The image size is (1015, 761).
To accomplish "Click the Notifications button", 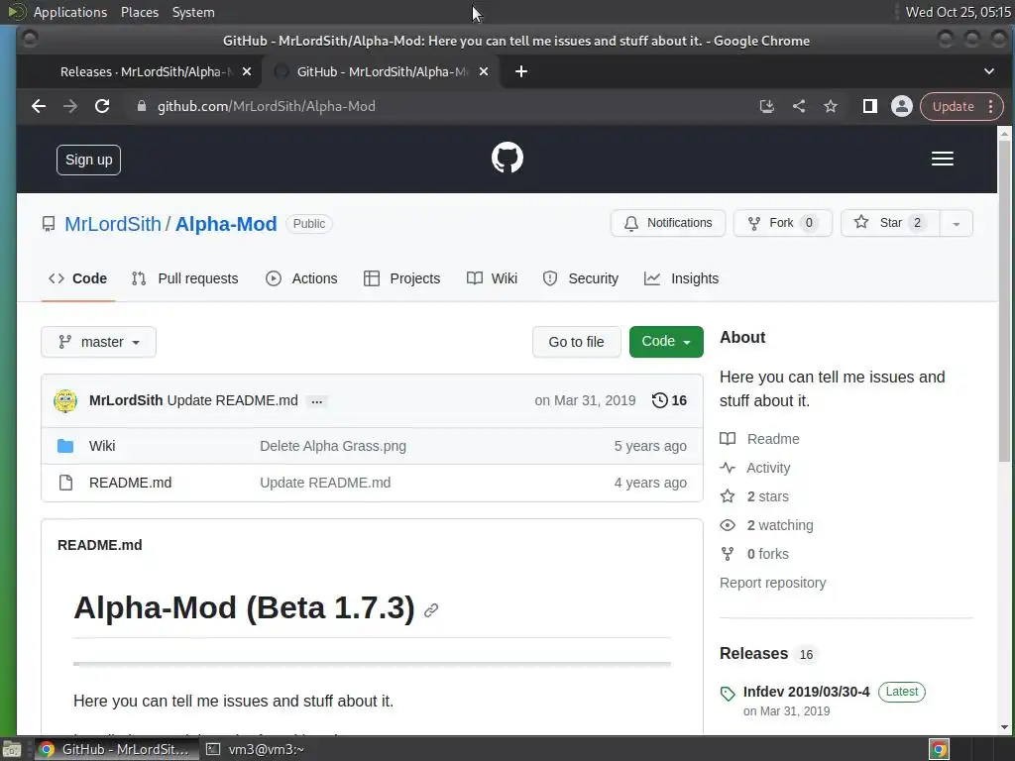I will point(668,223).
